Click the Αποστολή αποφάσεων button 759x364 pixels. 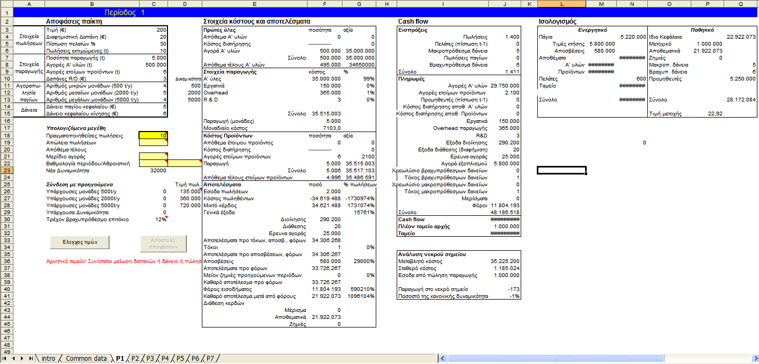click(x=163, y=243)
